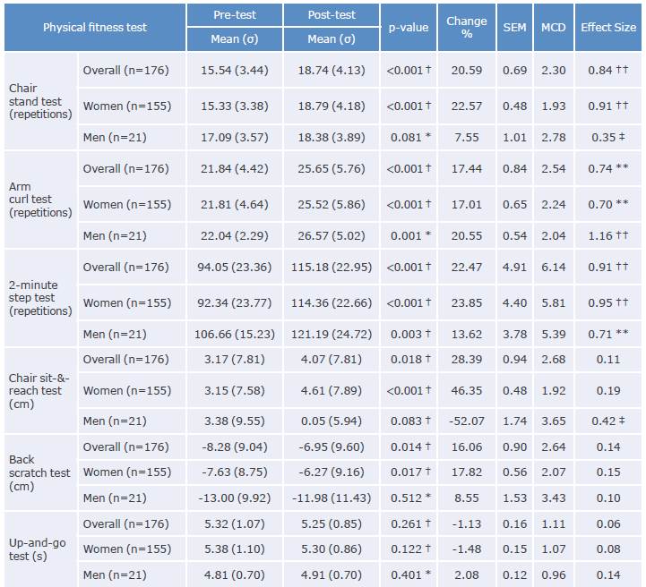Click the Chair sit-&-reach test row label
646x587 pixels.
coord(39,390)
